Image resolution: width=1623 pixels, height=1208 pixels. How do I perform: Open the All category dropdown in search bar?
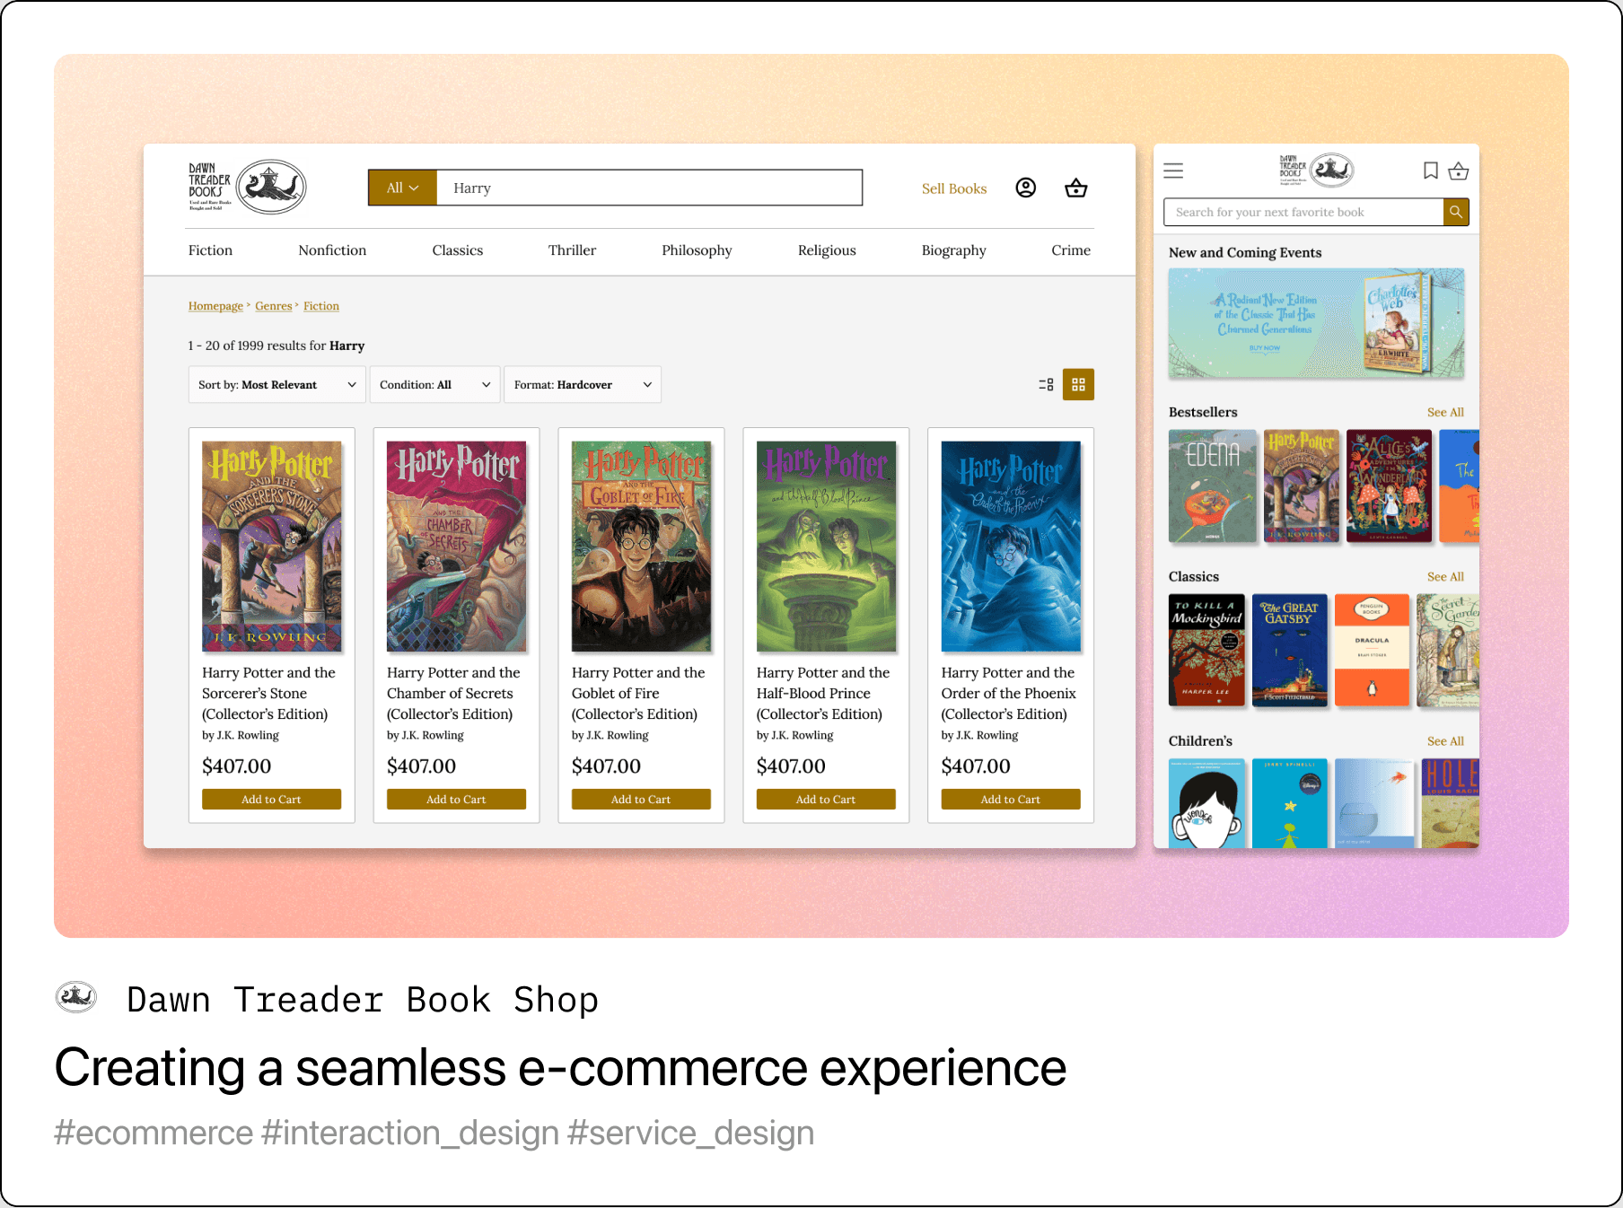(402, 188)
